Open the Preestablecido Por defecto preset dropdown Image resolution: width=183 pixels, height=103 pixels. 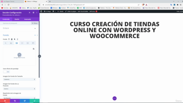11,15
